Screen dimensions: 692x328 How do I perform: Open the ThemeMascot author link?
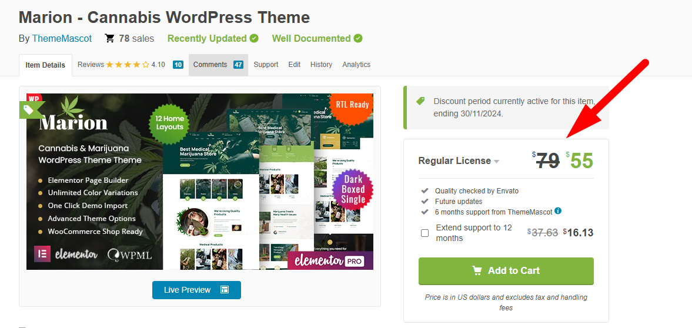[62, 38]
